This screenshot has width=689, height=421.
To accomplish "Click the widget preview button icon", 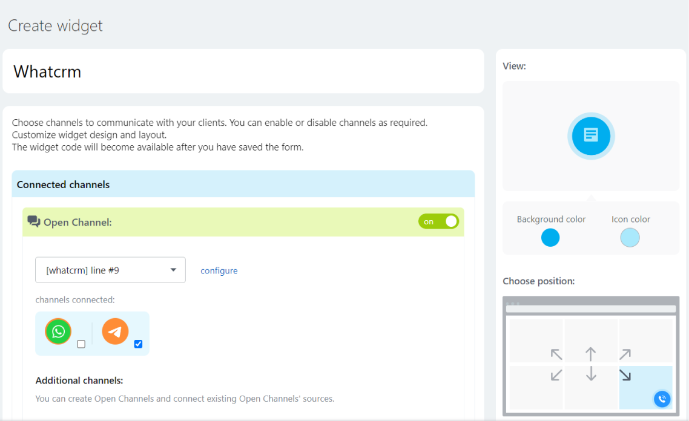I will (x=590, y=135).
